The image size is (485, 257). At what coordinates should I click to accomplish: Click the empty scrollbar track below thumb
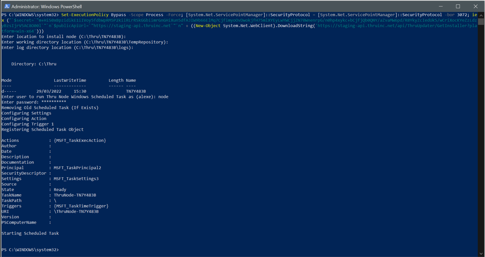point(481,141)
